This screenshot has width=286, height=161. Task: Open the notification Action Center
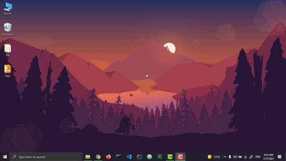(279, 157)
